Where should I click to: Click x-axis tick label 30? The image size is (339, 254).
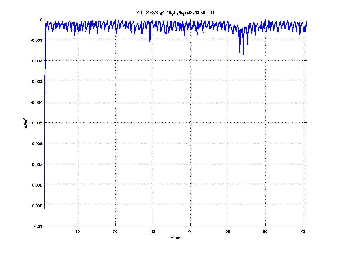click(153, 231)
